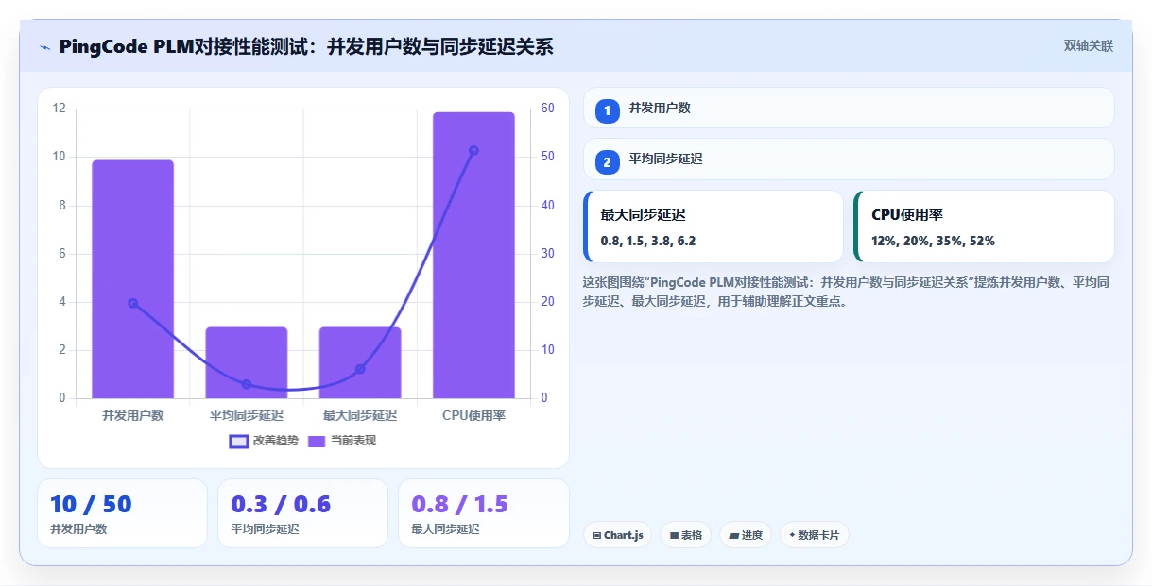The image size is (1152, 586).
Task: Click the 10 / 50 并发用户数 stat card
Action: click(122, 513)
